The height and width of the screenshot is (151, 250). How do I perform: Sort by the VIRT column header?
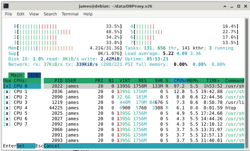125,81
